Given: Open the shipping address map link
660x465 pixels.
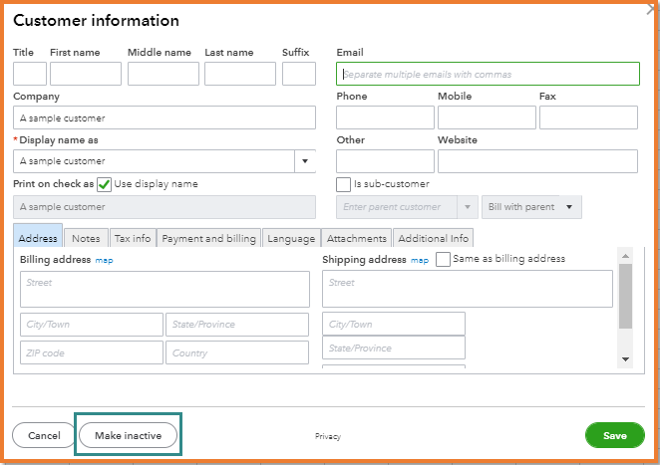Looking at the screenshot, I should point(420,260).
